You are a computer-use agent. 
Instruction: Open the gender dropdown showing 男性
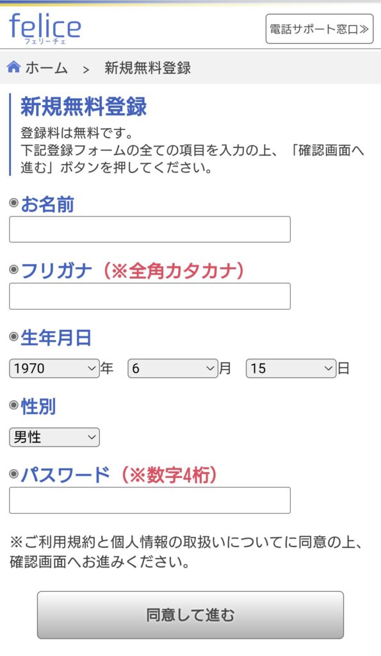coord(54,437)
